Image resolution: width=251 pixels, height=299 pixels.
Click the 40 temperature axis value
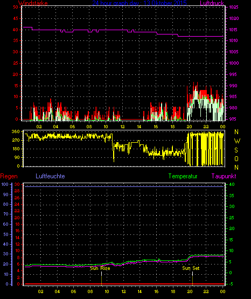pos(232,185)
